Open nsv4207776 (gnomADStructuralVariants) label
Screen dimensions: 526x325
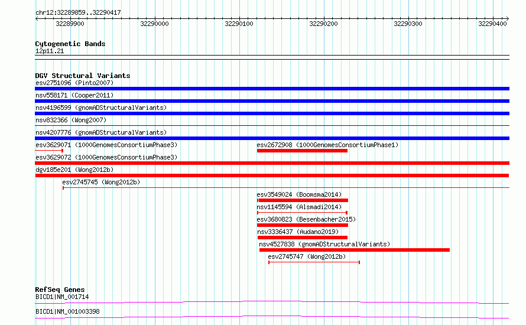[x=101, y=132]
